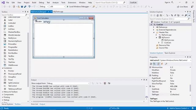Show Events lightning icon in Properties
Screen dimensions: 196x110
click(162, 64)
